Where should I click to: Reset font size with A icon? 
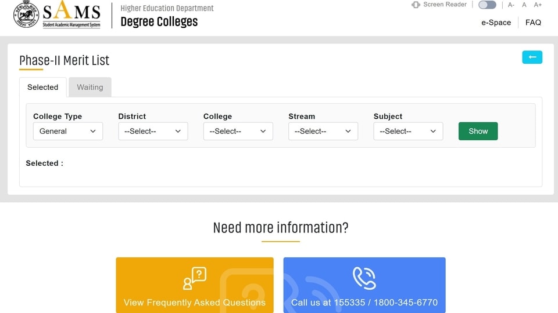524,5
